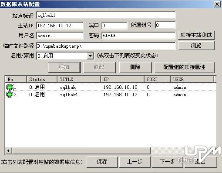Screen dimensions: 222x173
Task: Click the 联接主站测试 button
Action: tap(196, 35)
